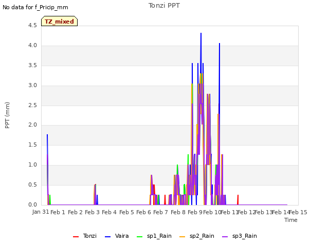Click the 1.0 y-axis tick label
329x246 pixels.
[x=32, y=165]
